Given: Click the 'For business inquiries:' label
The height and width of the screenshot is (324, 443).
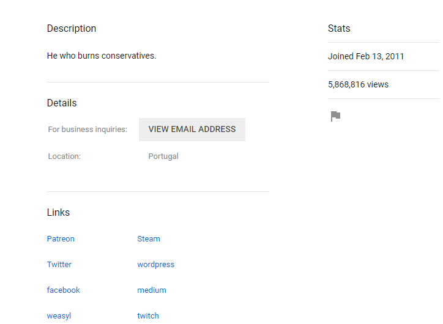Looking at the screenshot, I should (x=87, y=129).
